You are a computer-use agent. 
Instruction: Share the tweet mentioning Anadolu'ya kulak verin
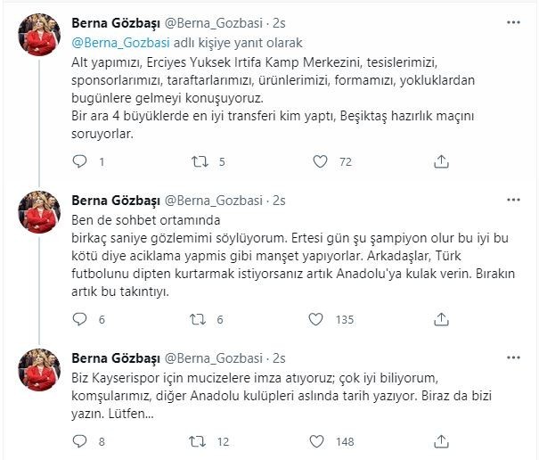tap(440, 319)
